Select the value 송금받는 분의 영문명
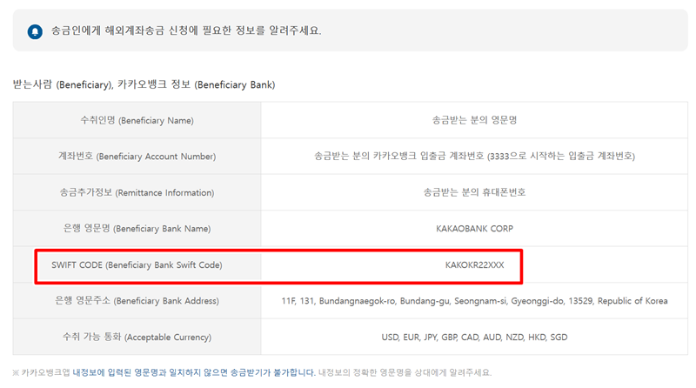Viewport: 696px width, 388px height. coord(474,120)
